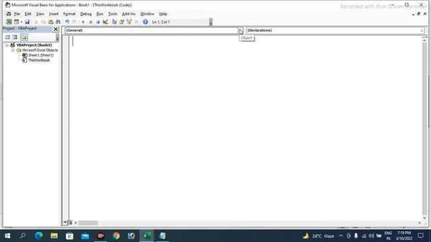Screen dimensions: 431x242
Task: Open the Add-Ins menu
Action: (129, 13)
